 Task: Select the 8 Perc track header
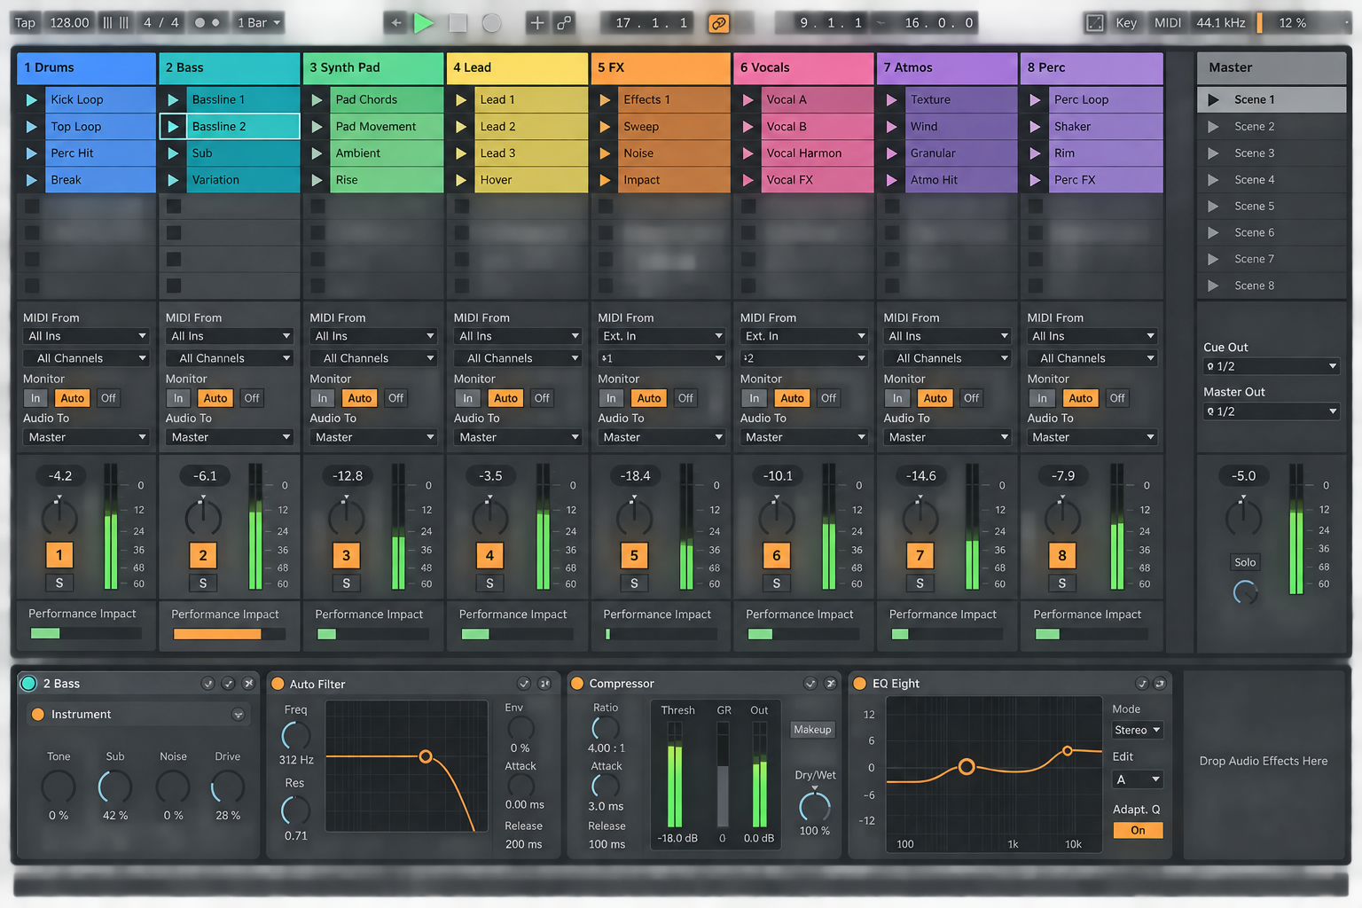[1092, 68]
